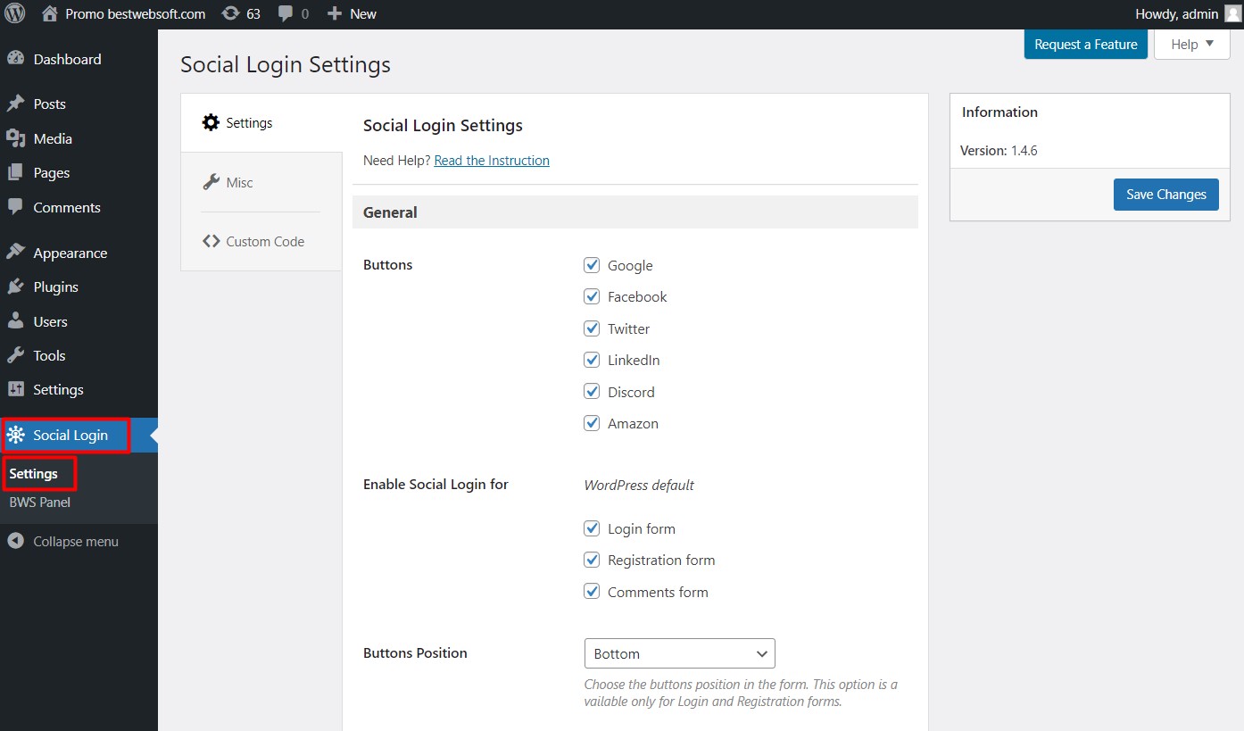Image resolution: width=1244 pixels, height=731 pixels.
Task: Click the Version: 1.4.6 text
Action: (999, 151)
